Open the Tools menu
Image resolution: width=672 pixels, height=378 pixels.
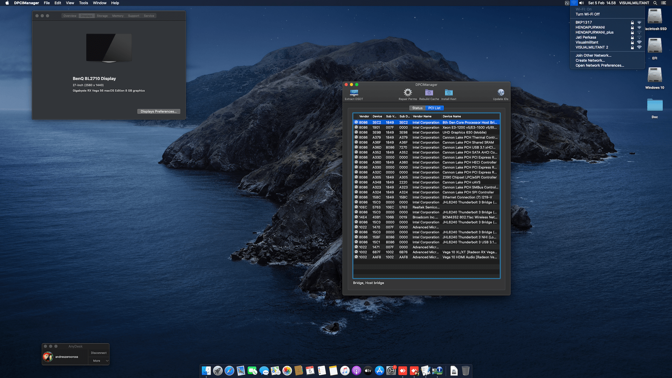(x=83, y=3)
